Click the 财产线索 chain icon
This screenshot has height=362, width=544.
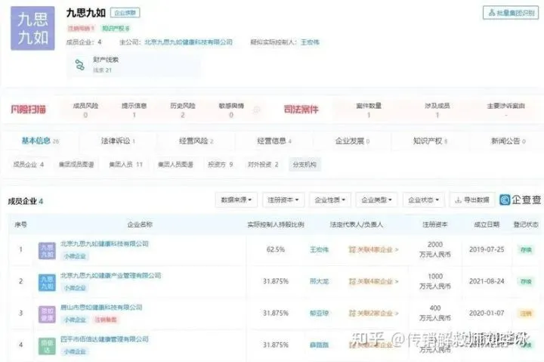click(x=79, y=65)
